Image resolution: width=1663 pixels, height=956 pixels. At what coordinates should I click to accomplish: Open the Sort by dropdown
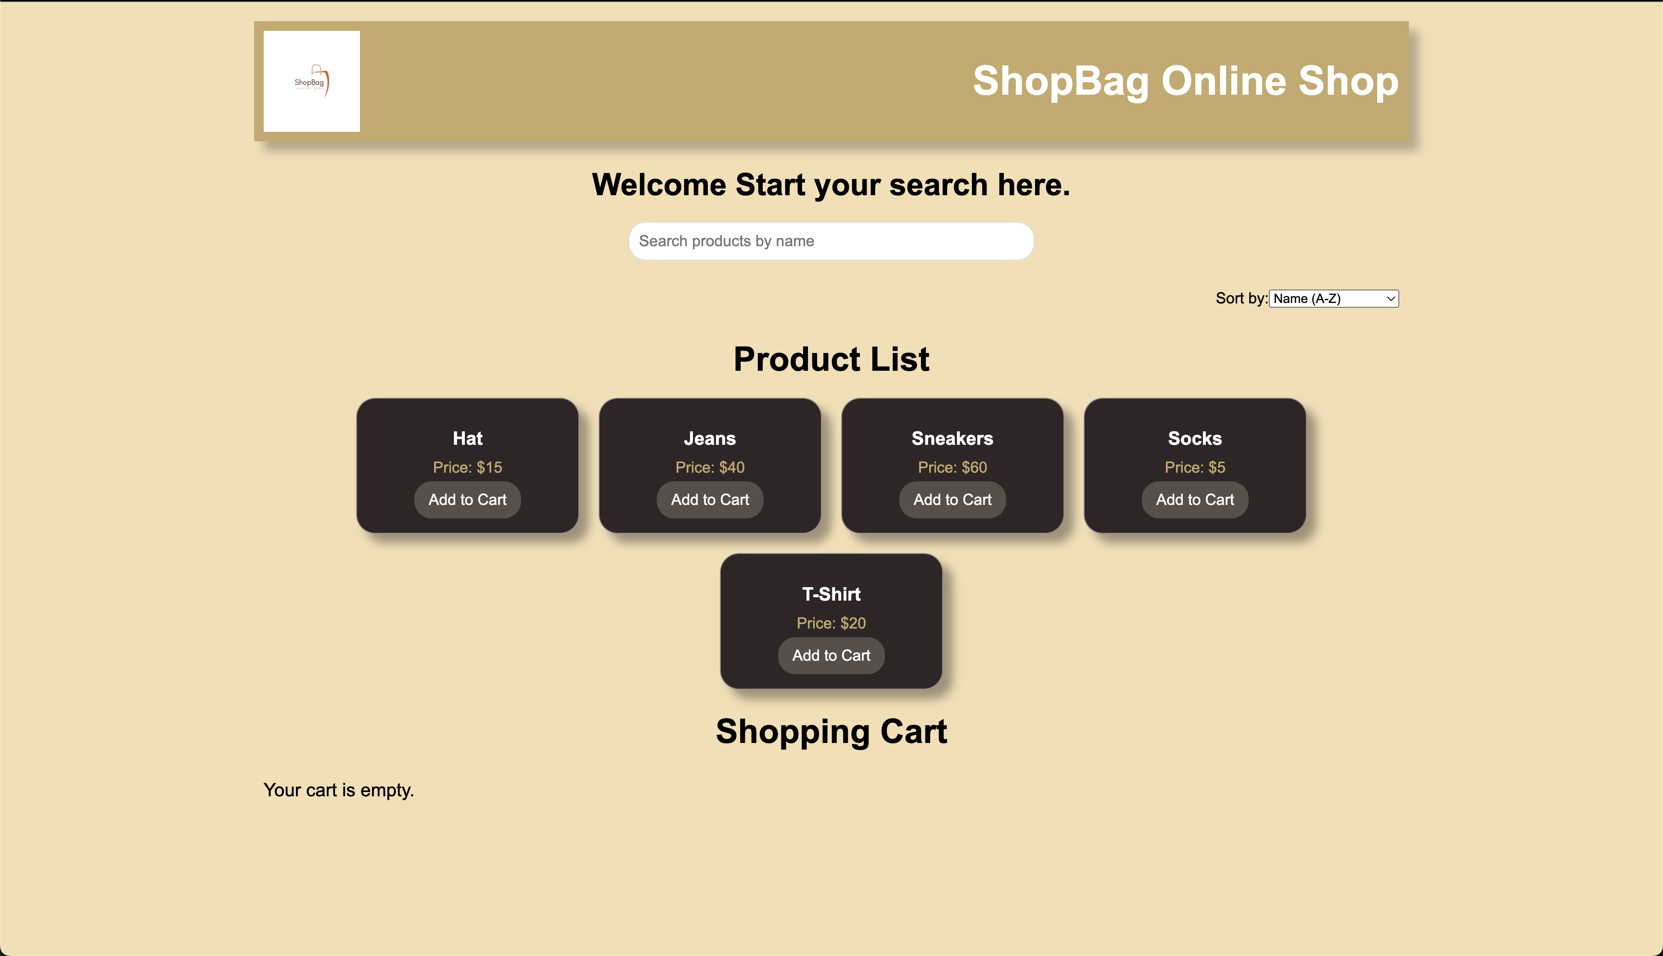tap(1332, 299)
